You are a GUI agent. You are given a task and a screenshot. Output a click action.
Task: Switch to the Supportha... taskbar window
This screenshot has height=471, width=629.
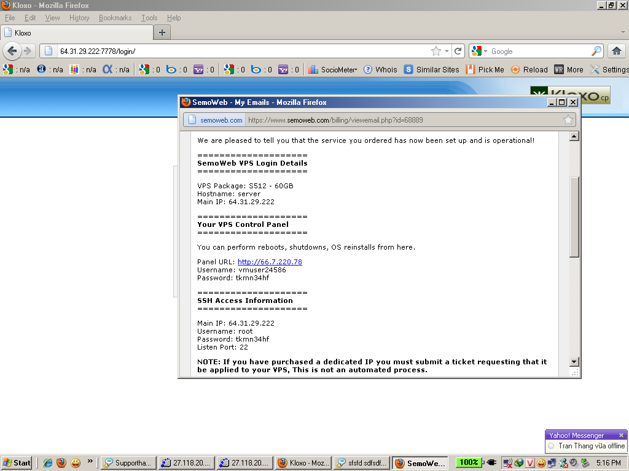128,463
